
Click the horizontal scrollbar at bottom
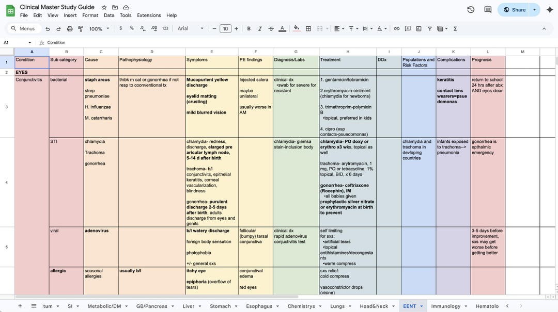tap(157, 297)
